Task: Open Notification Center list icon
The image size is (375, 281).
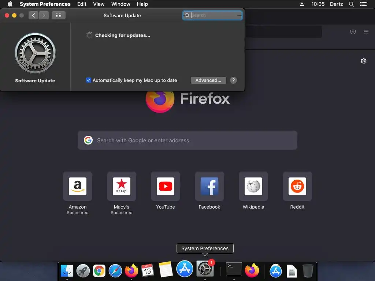Action: (x=363, y=4)
